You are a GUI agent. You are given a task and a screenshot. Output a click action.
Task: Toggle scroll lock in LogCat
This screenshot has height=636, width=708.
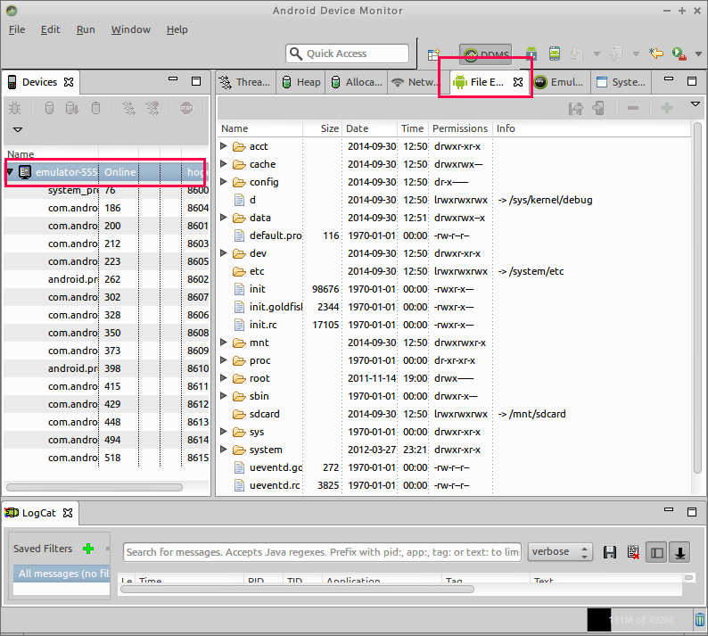click(x=680, y=552)
